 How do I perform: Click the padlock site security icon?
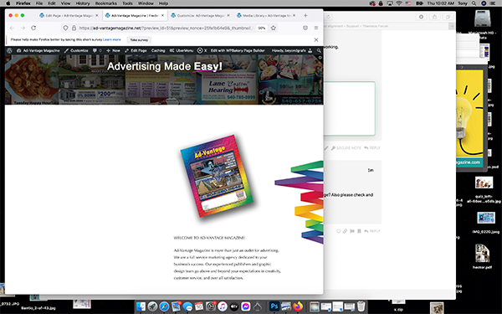click(x=74, y=28)
